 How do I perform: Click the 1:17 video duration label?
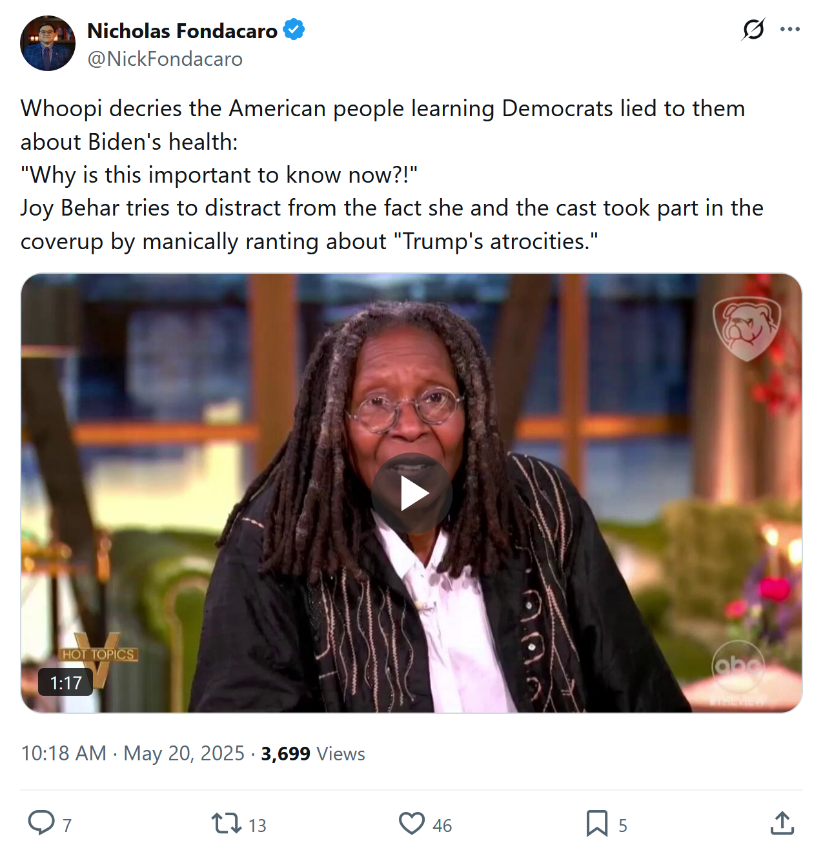66,683
